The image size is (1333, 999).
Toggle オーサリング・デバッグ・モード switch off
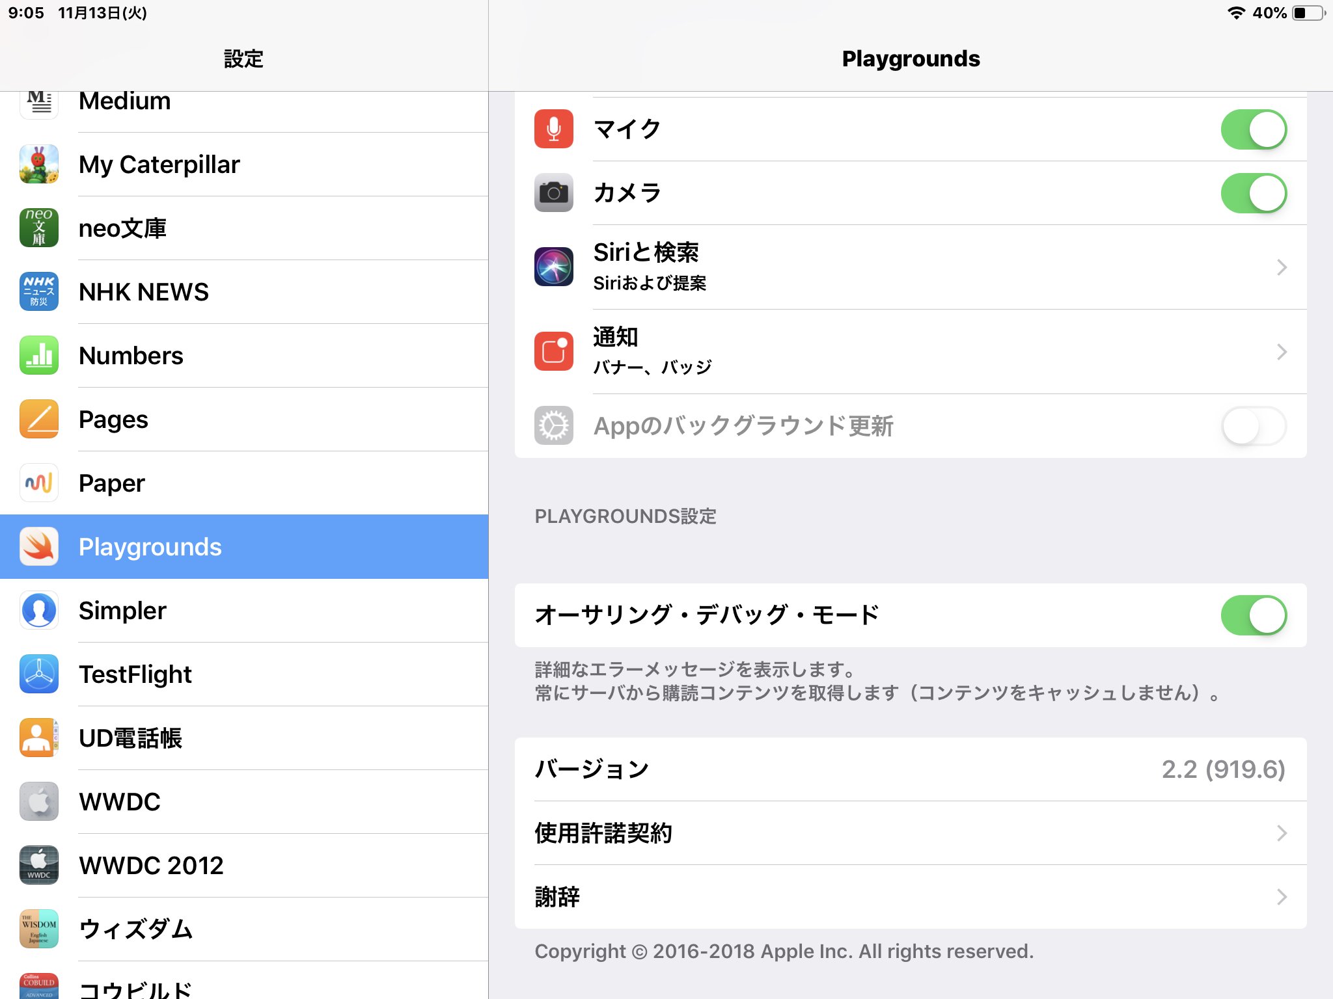point(1253,615)
